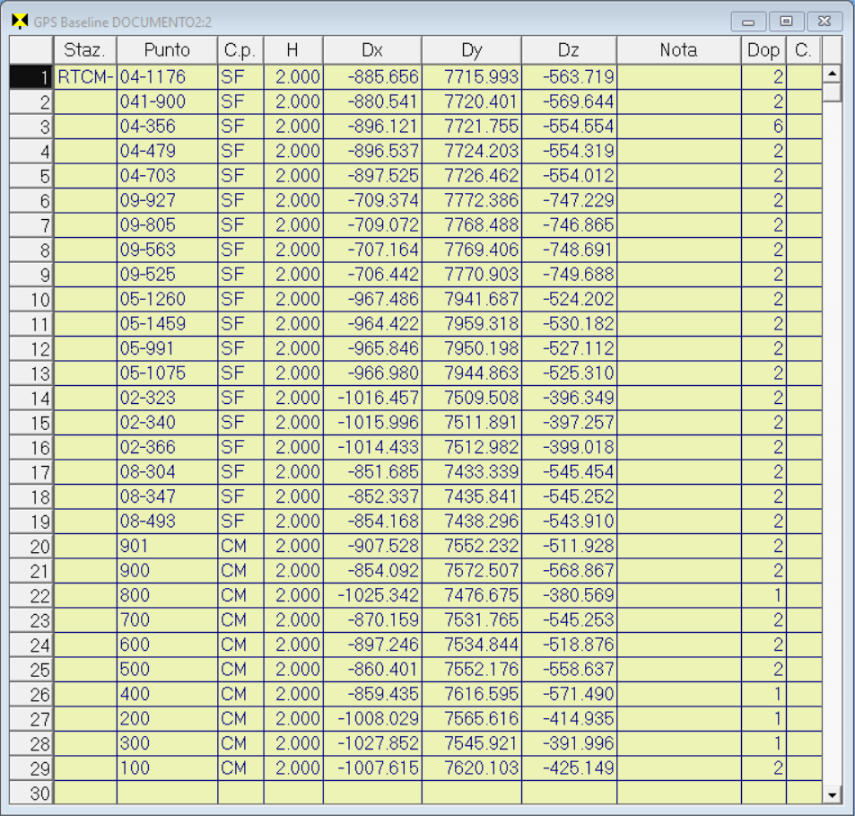855x816 pixels.
Task: Click point cell 09-927
Action: tap(167, 200)
